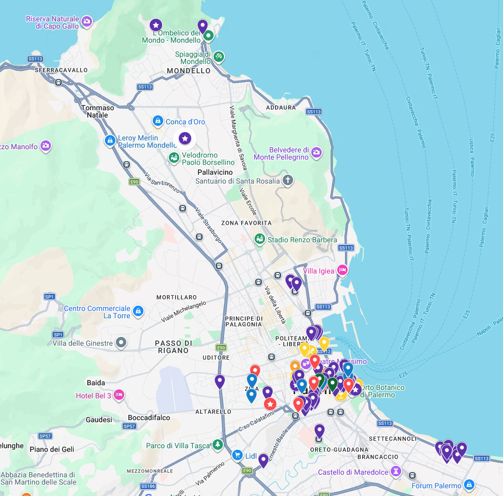Screen dimensions: 503x496
Task: Open the purple pin at Mondello's northern headland
Action: pos(203,27)
